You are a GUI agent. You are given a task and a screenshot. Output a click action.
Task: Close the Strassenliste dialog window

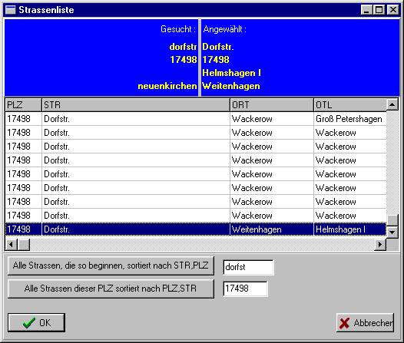coord(393,10)
